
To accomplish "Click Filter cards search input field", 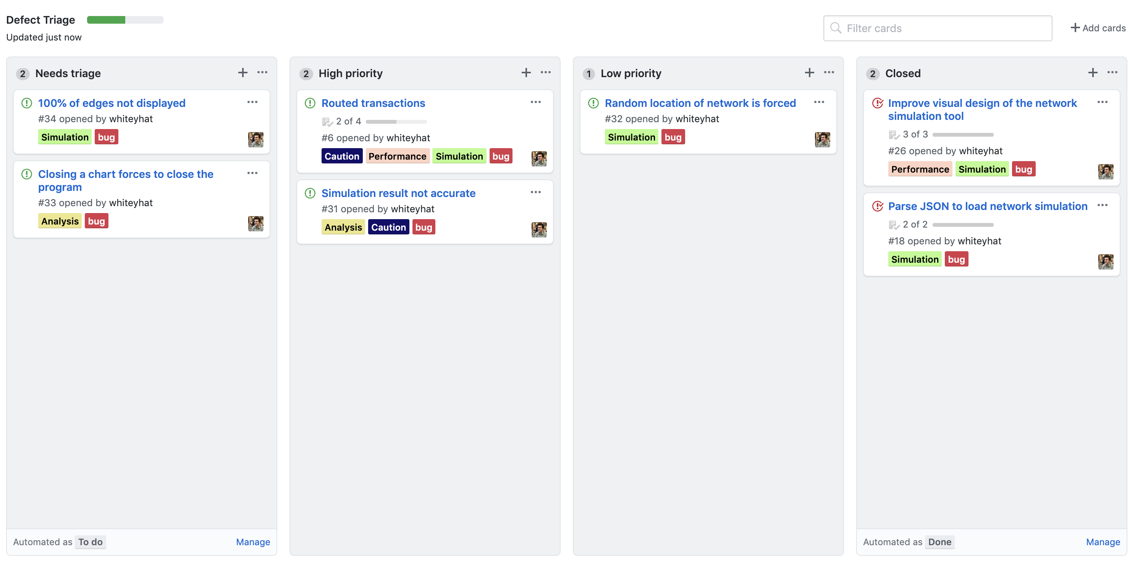I will click(x=938, y=28).
